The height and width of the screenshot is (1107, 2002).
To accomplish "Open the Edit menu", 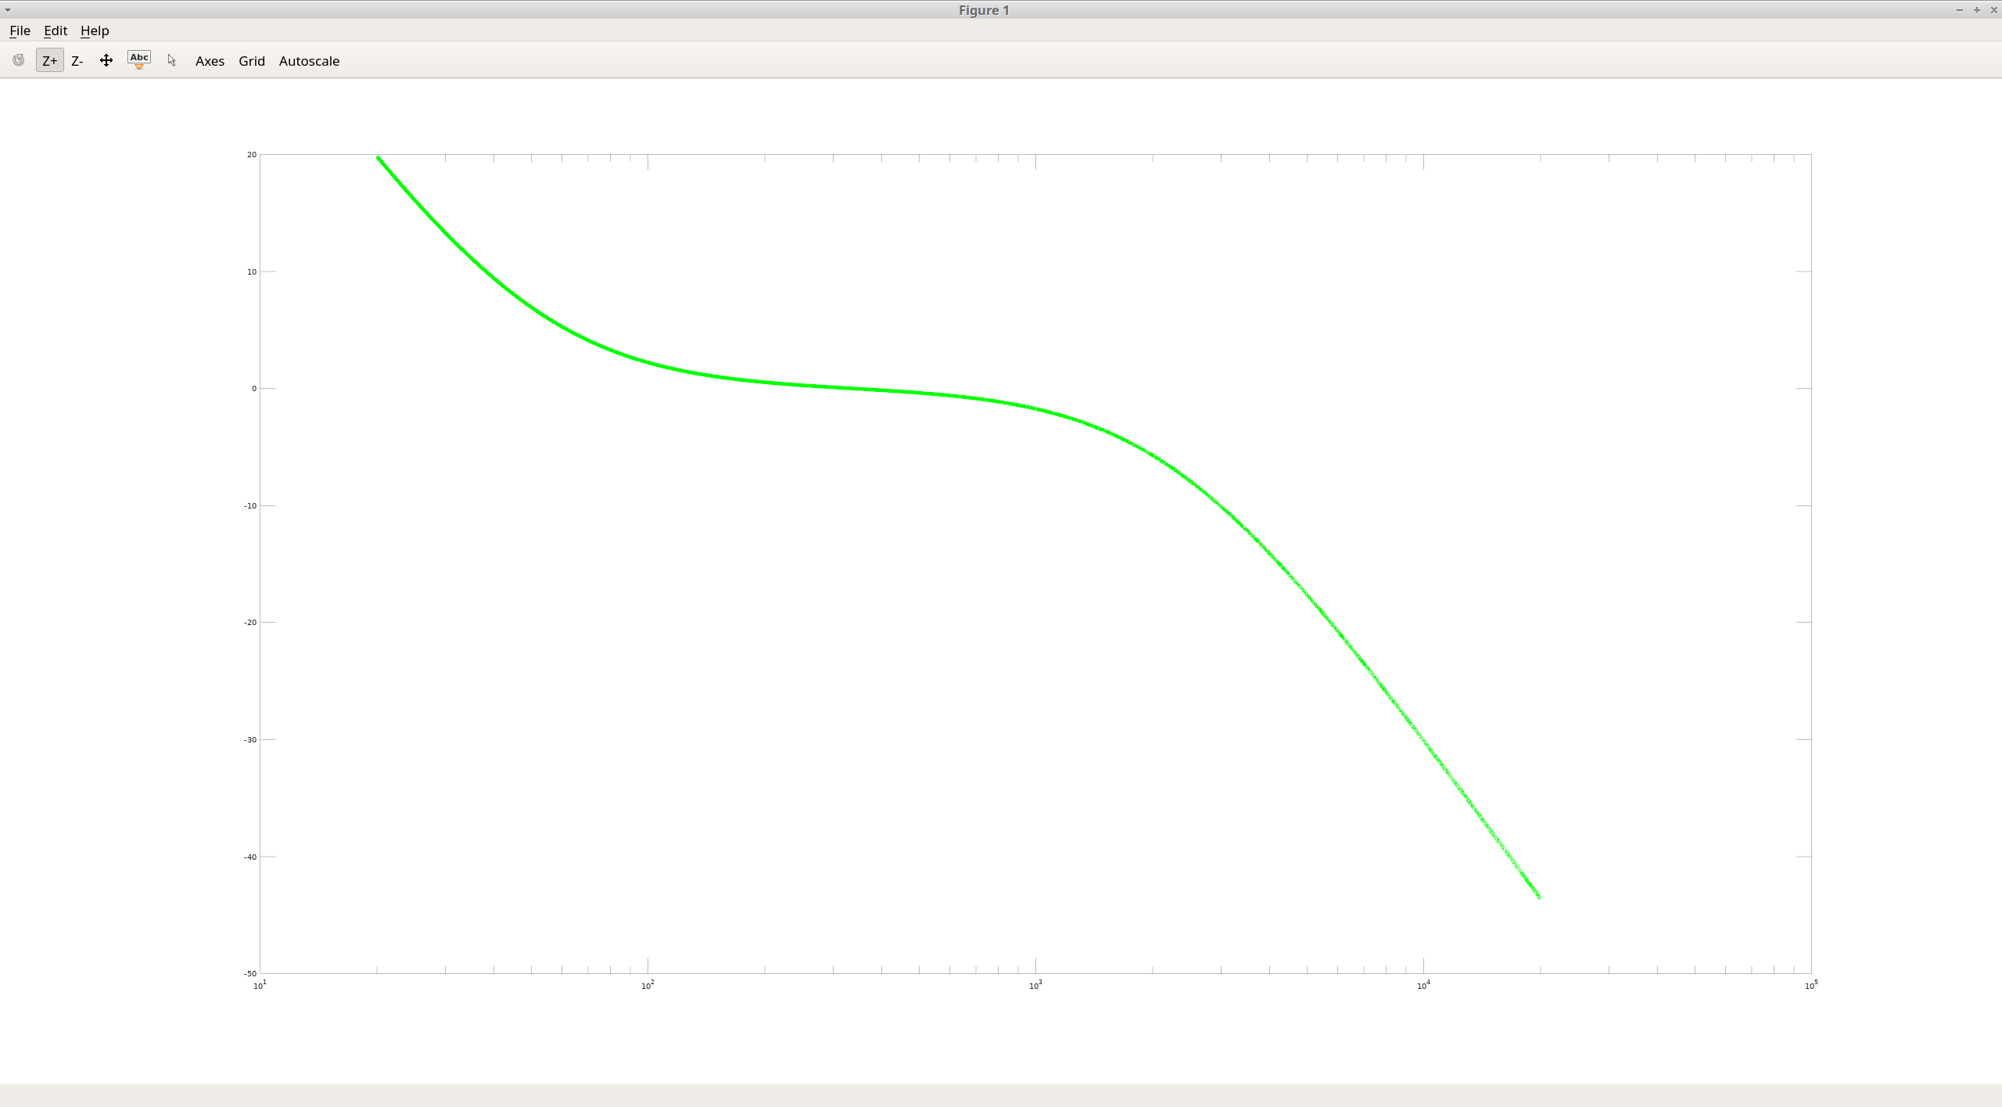I will pos(56,31).
